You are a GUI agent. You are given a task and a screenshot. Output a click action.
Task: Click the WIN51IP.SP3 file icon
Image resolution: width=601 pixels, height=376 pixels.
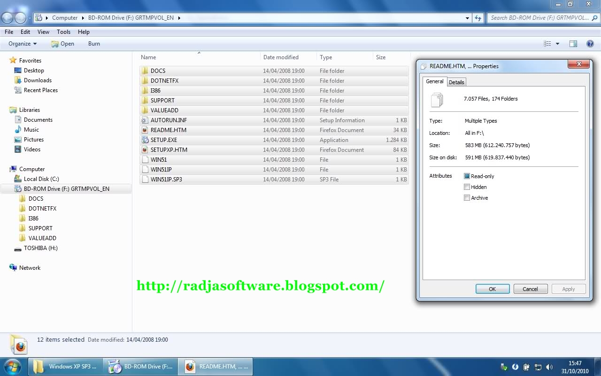[145, 180]
